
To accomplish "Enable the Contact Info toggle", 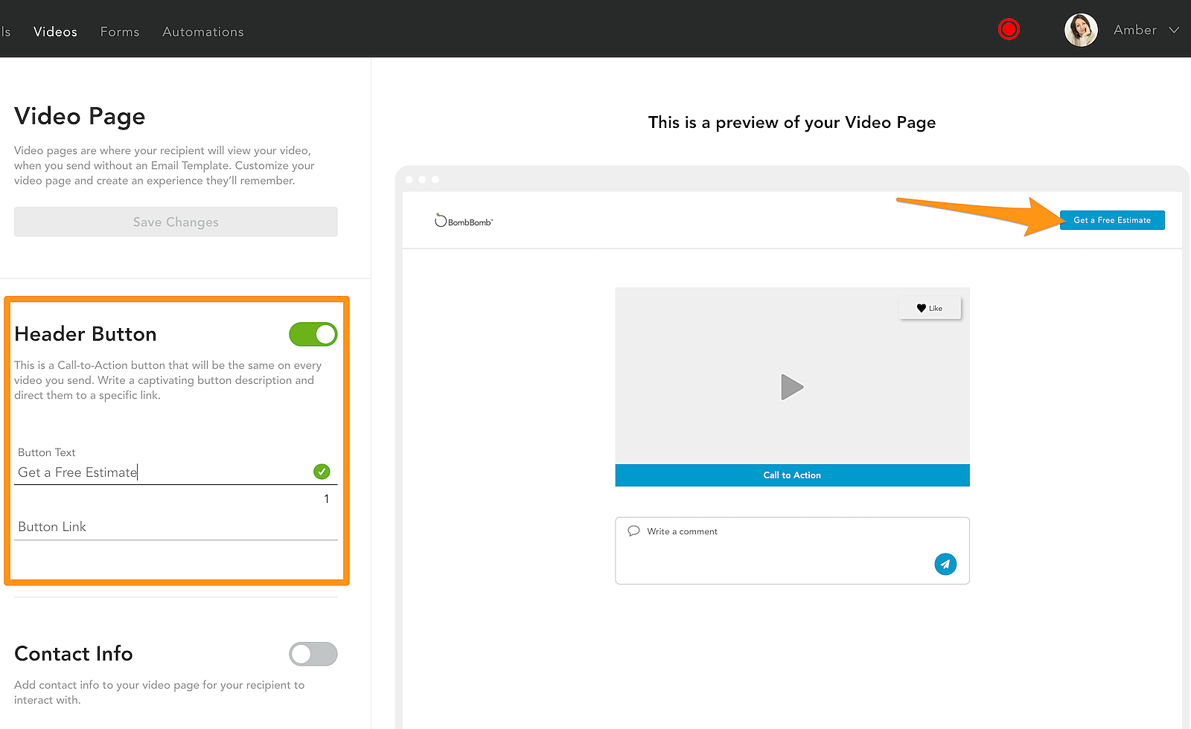I will pyautogui.click(x=313, y=654).
